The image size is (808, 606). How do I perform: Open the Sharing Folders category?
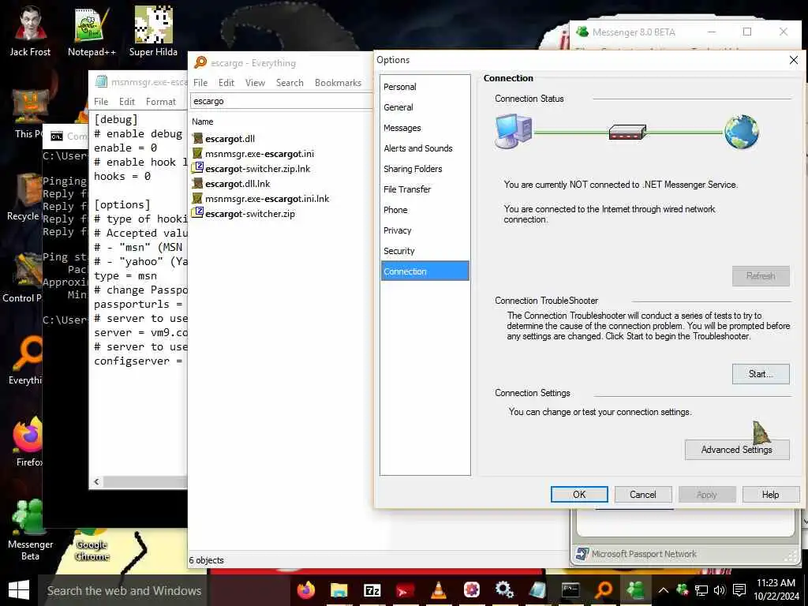pyautogui.click(x=425, y=169)
